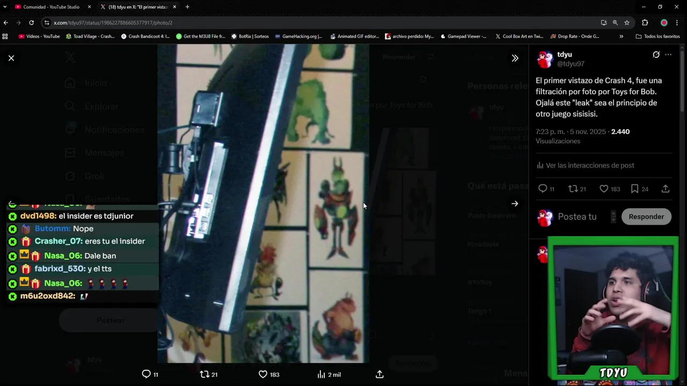Click the share icon beside the bookmark count
Viewport: 687px width, 386px height.
[x=666, y=189]
